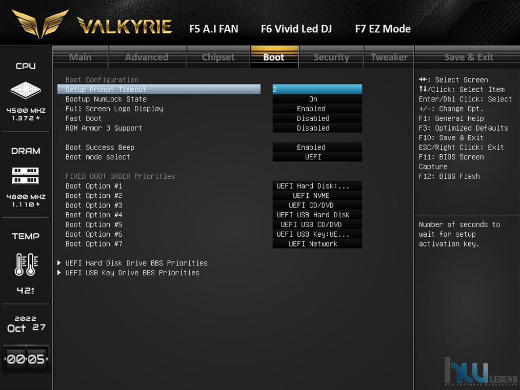Click the F3: Optimized Defaults help line
The width and height of the screenshot is (520, 390).
coord(463,128)
